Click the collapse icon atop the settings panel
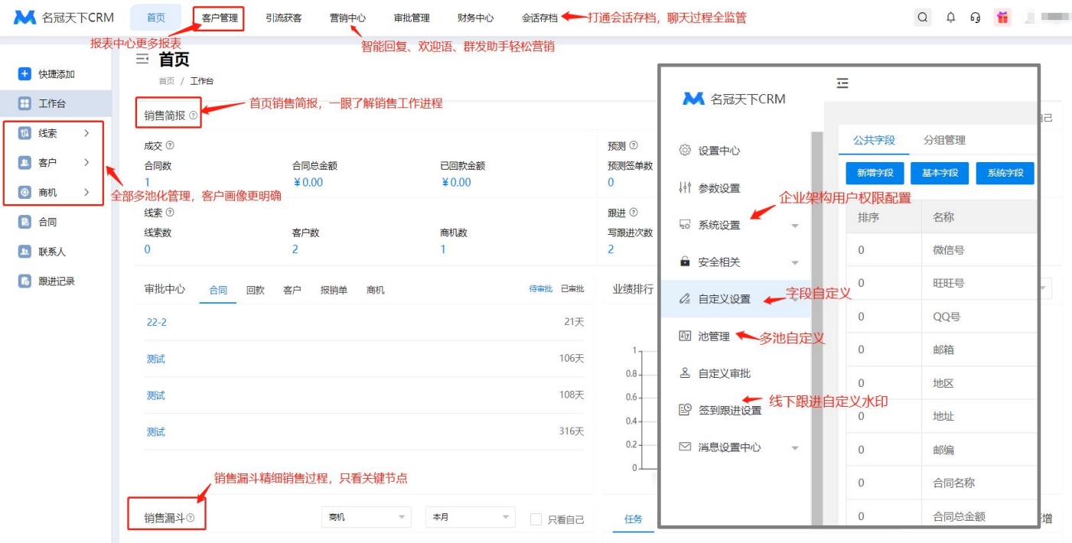 [842, 83]
